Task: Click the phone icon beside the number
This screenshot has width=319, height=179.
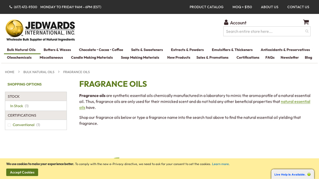Action: pos(11,7)
